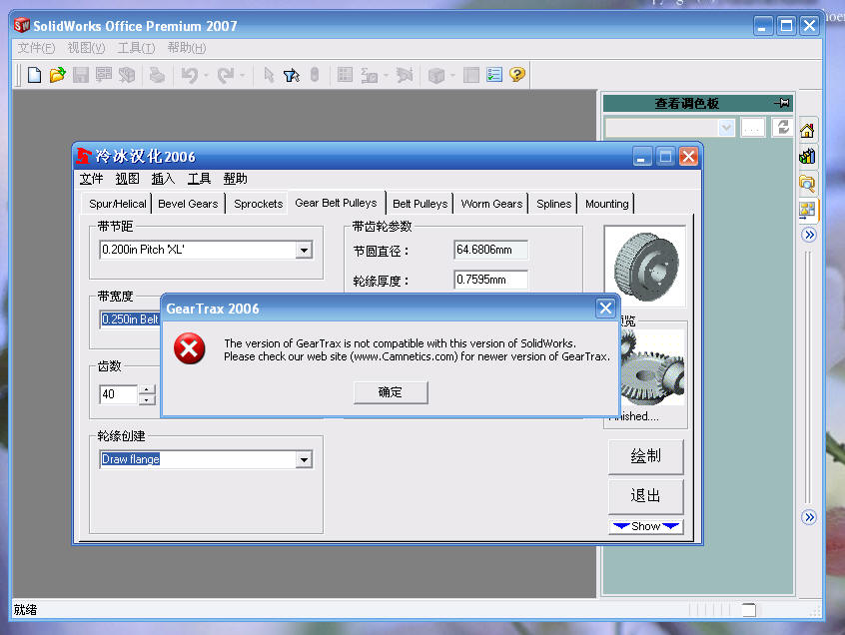The width and height of the screenshot is (845, 635).
Task: Open the 带节距 pitch dropdown
Action: click(304, 250)
